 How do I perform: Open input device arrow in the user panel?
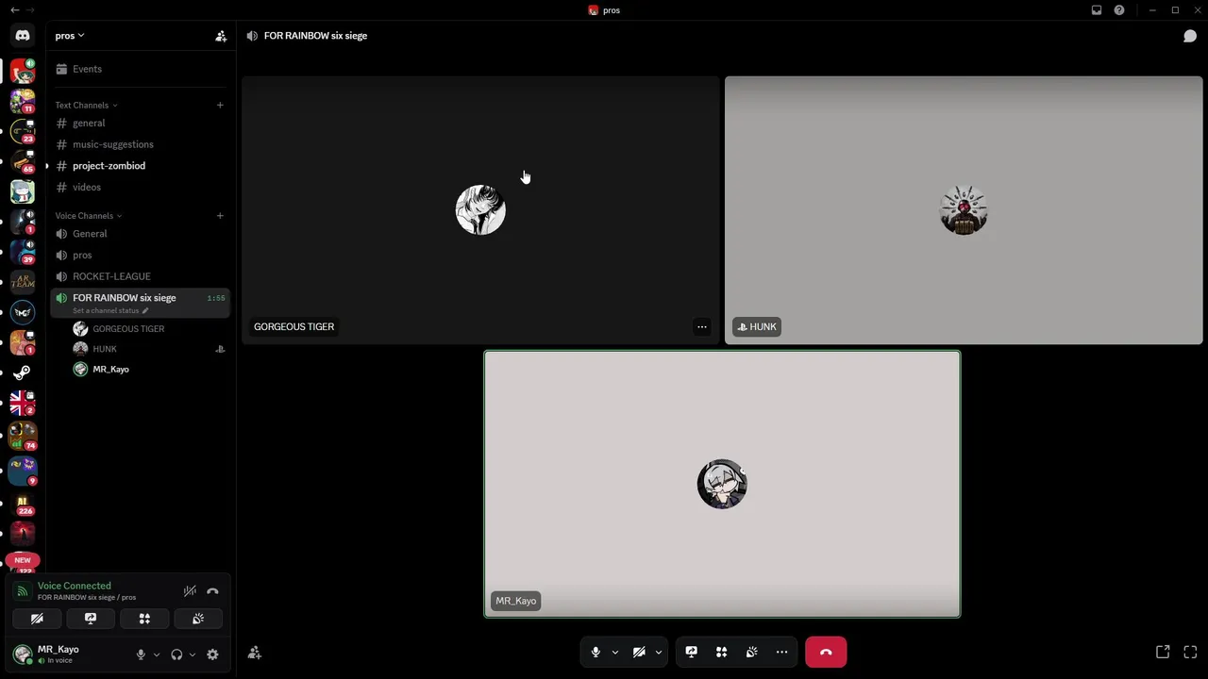157,654
